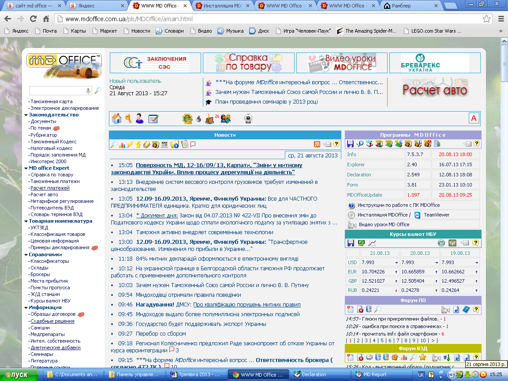
Task: Open the pie chart icon in Форум ВЭД
Action: tap(369, 357)
